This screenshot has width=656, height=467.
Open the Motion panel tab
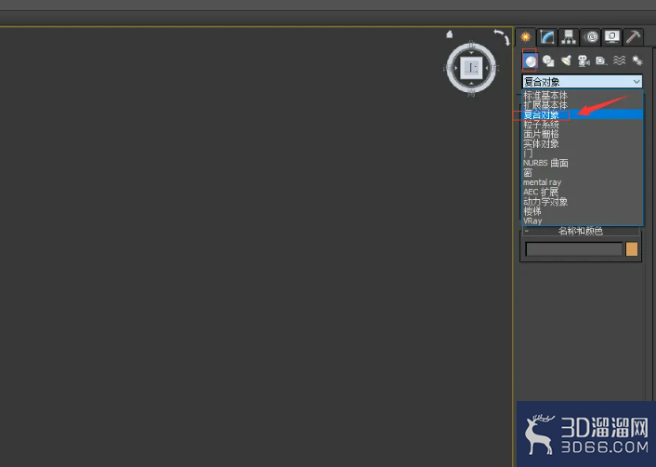click(x=590, y=37)
